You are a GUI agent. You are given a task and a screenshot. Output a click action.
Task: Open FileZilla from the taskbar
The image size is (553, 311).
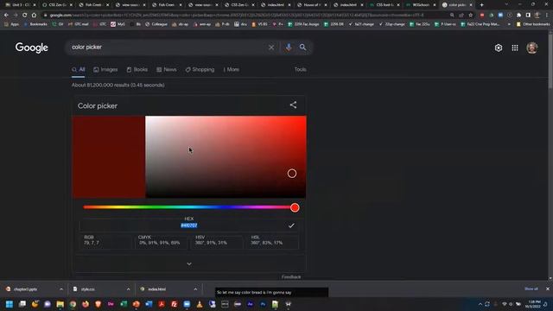pos(175,304)
